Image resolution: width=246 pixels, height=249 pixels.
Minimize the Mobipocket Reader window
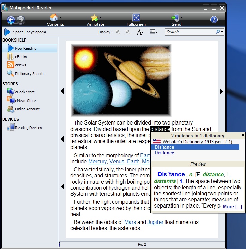click(x=206, y=8)
